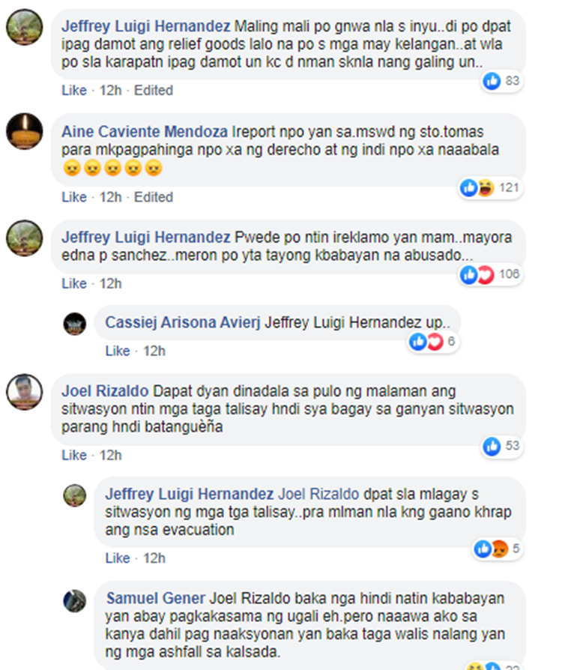Open the like and haha reactions showing 121
This screenshot has width=562, height=670.
490,187
